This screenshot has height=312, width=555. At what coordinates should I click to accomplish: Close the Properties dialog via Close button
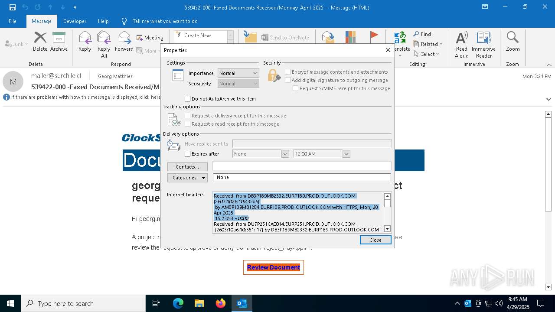coord(375,240)
